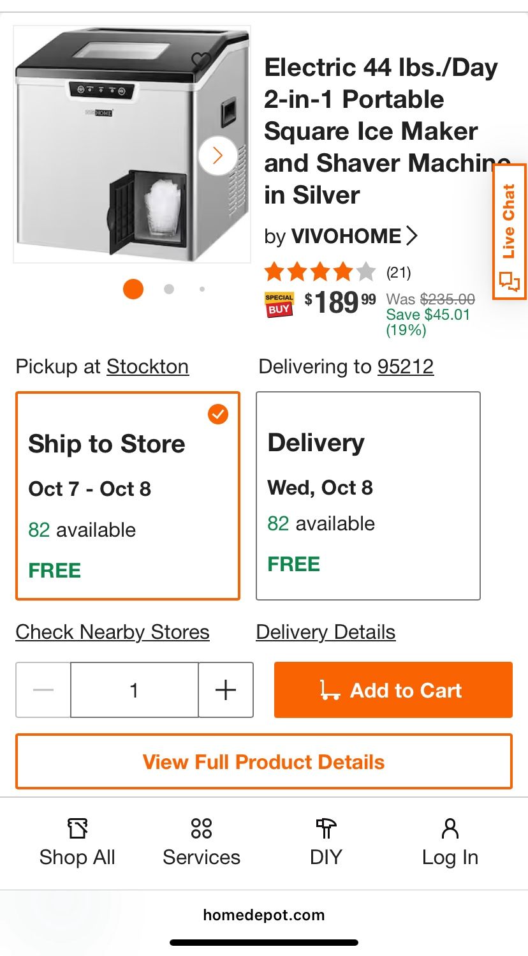Image resolution: width=528 pixels, height=956 pixels.
Task: Open View Full Product Details
Action: pos(264,761)
